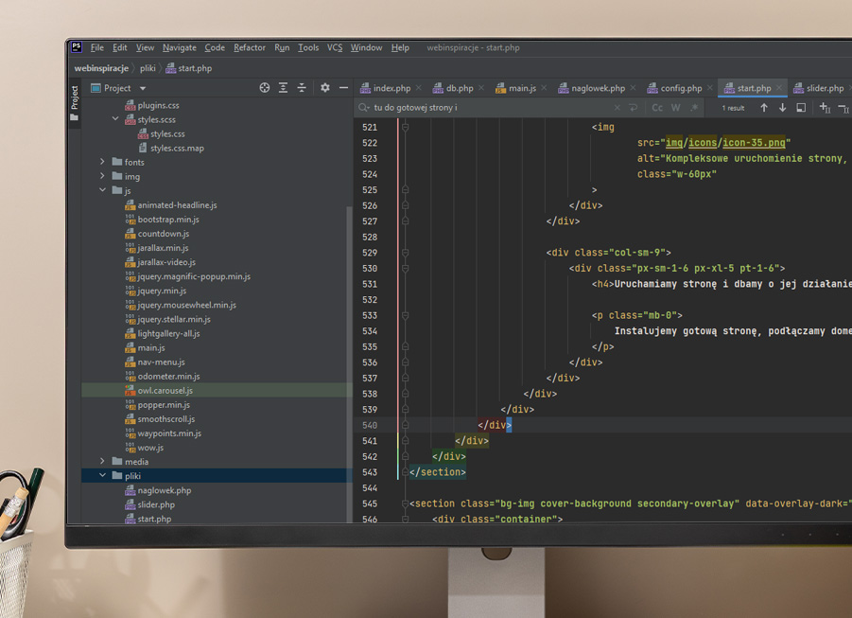Collapse the styles.scss tree node

click(115, 118)
